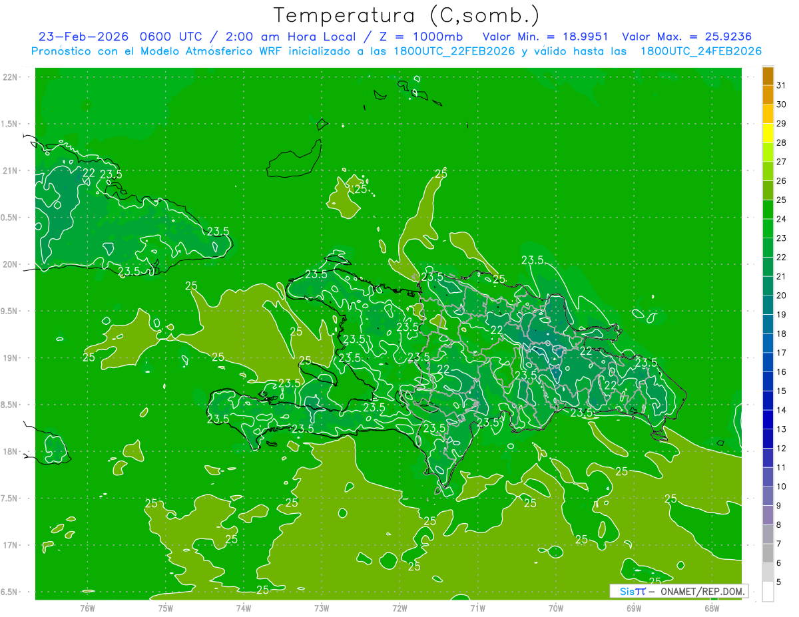This screenshot has width=799, height=617.
Task: Click the "70W" longitude label
Action: click(556, 608)
